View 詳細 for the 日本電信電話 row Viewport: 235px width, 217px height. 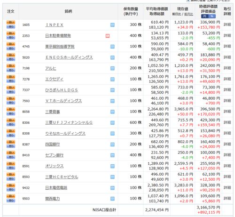(227, 188)
